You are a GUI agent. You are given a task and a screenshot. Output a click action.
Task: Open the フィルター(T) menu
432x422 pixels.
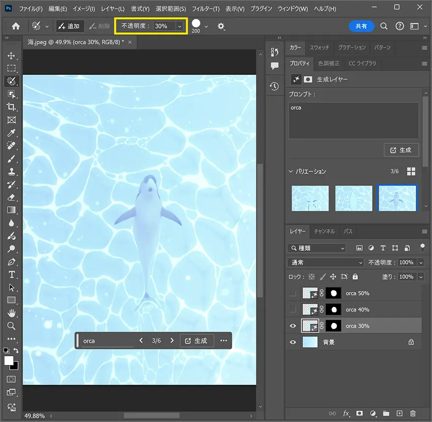pos(206,9)
